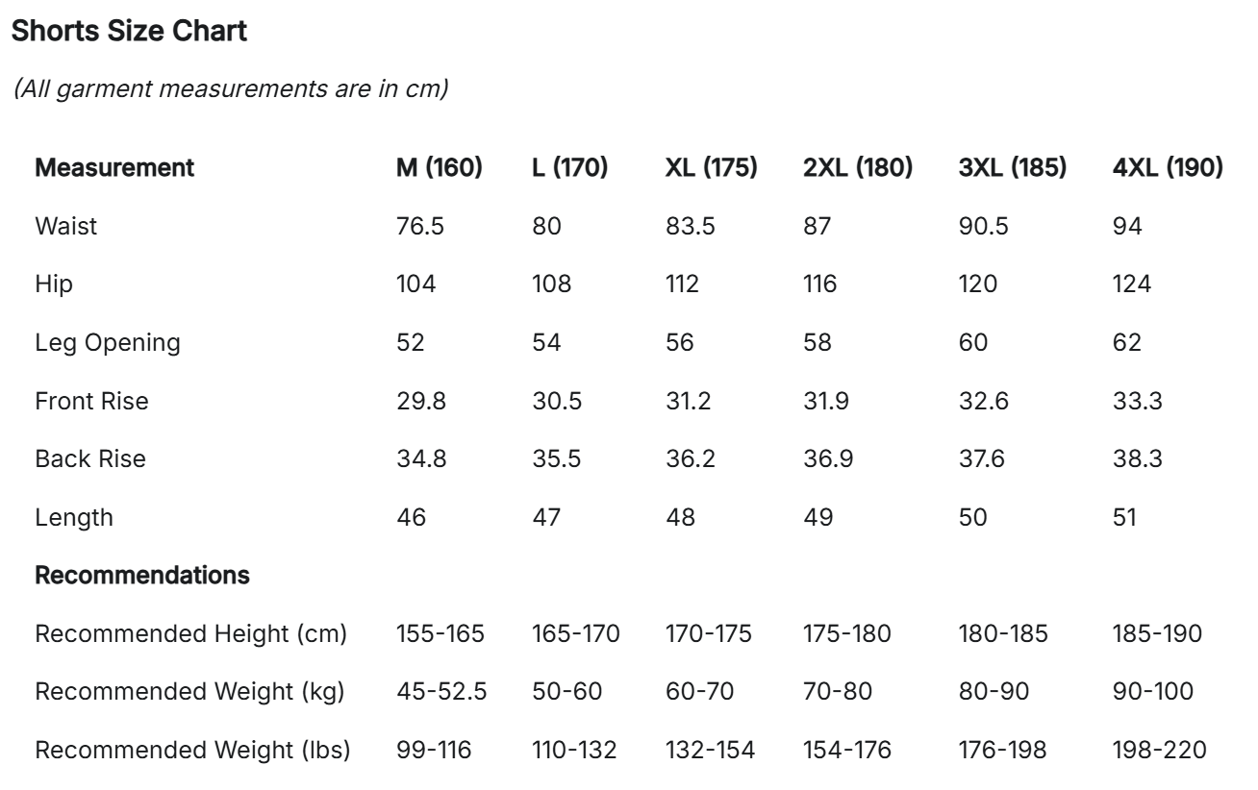Click the 76.5 waist value for M
This screenshot has height=790, width=1258.
click(x=422, y=227)
